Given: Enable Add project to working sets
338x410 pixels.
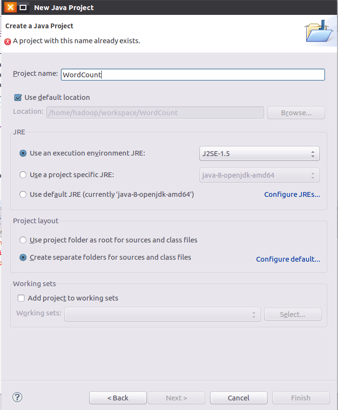Looking at the screenshot, I should click(x=21, y=298).
